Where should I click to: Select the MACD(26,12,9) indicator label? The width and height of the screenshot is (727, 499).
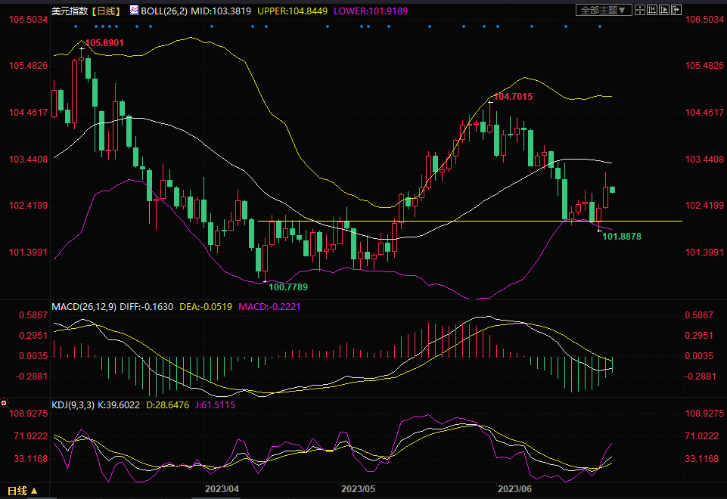click(82, 306)
